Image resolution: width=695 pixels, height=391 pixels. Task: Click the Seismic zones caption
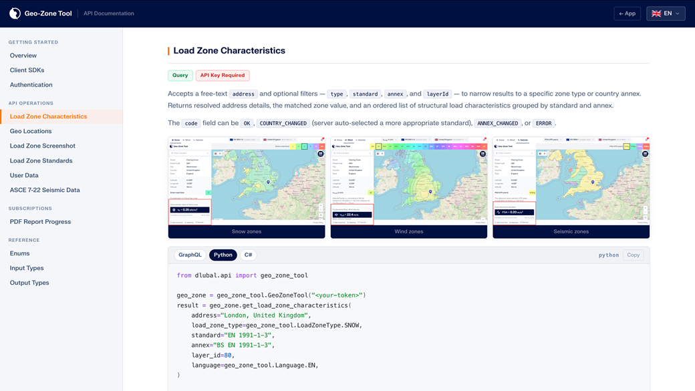[571, 231]
